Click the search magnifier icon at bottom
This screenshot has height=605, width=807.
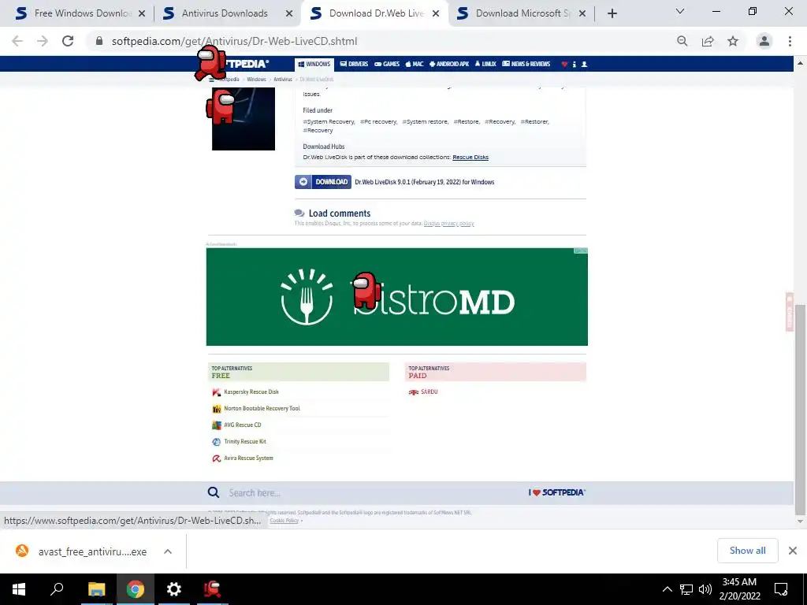pos(213,493)
